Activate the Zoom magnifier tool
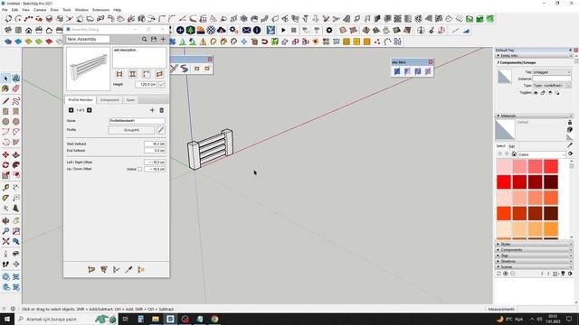Image resolution: width=579 pixels, height=325 pixels. 5,231
